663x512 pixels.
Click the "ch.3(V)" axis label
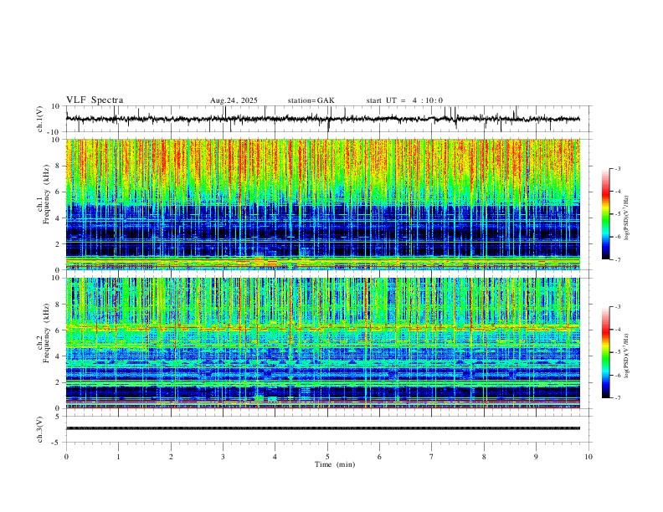[x=40, y=430]
